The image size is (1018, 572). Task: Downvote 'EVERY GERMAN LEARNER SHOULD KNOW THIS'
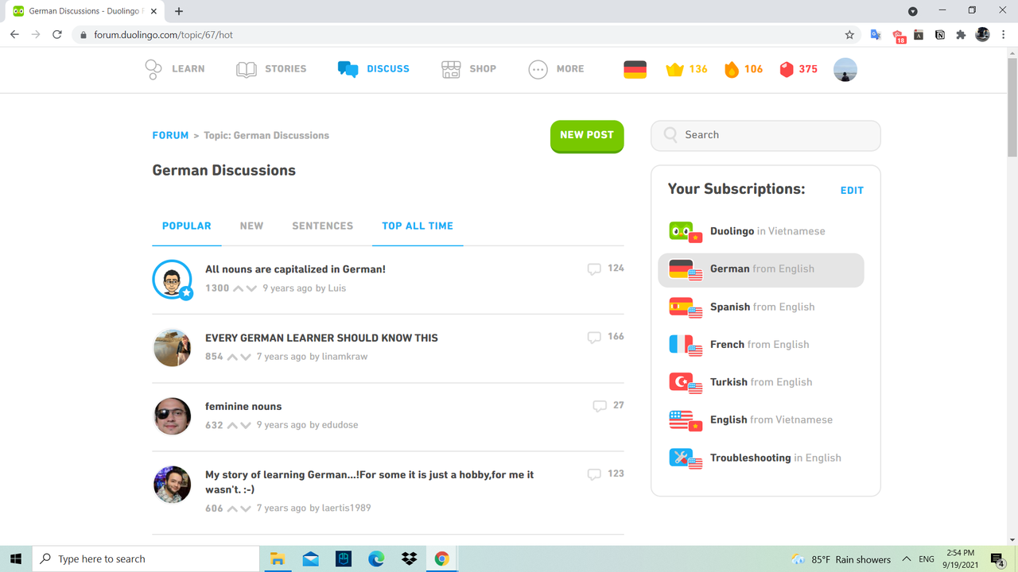(x=245, y=357)
